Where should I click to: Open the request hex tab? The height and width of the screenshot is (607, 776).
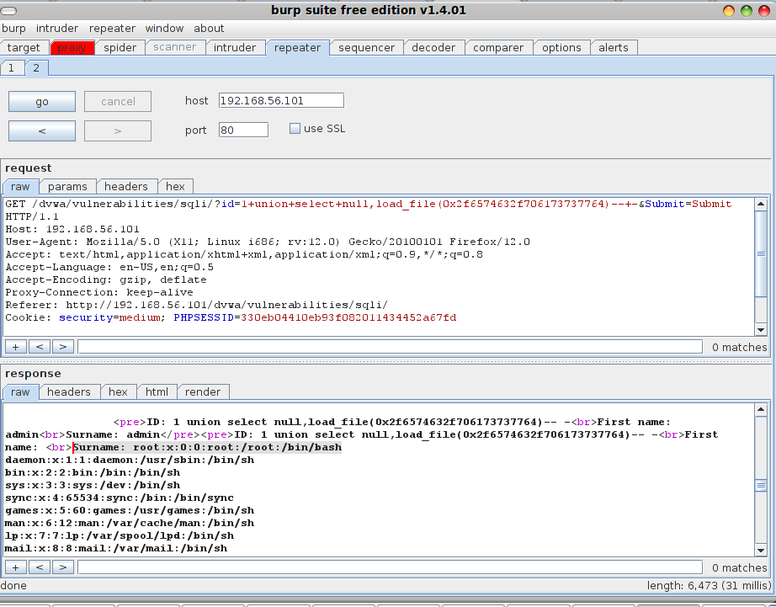(x=175, y=187)
